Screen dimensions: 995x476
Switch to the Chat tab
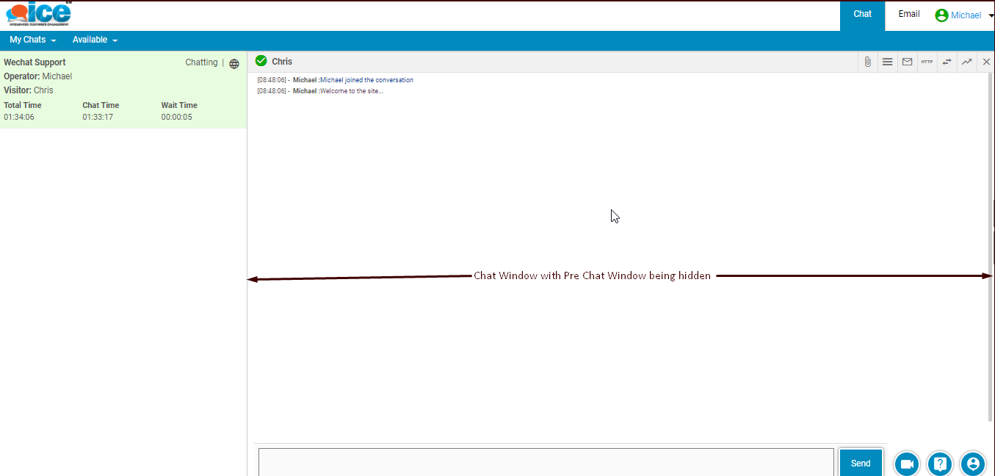click(862, 14)
